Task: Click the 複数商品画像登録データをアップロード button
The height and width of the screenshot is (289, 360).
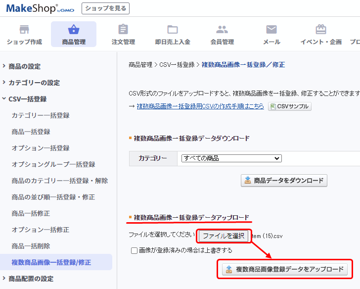Action: (x=284, y=270)
